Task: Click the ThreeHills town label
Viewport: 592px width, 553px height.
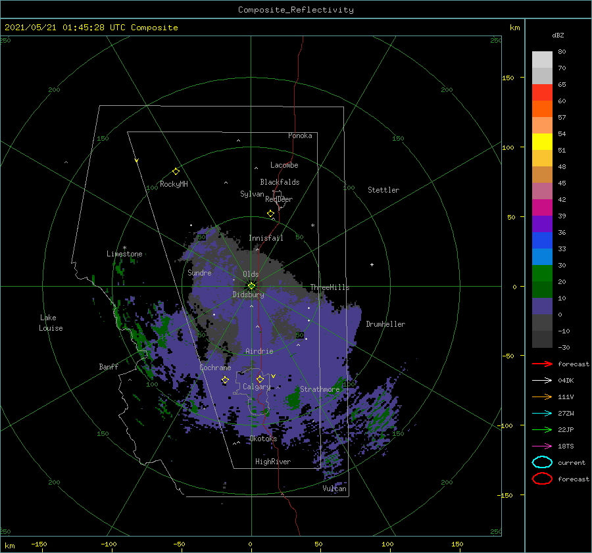Action: click(330, 287)
